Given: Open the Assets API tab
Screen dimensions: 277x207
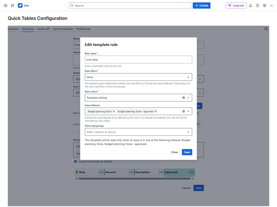Looking at the screenshot, I should (44, 29).
